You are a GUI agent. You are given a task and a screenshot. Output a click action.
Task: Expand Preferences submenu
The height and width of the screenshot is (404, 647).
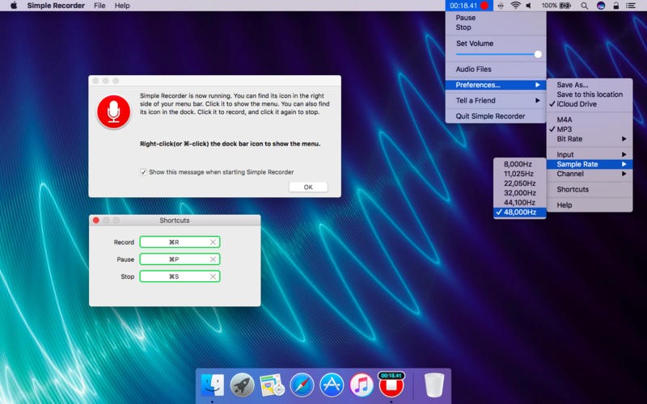tap(496, 85)
